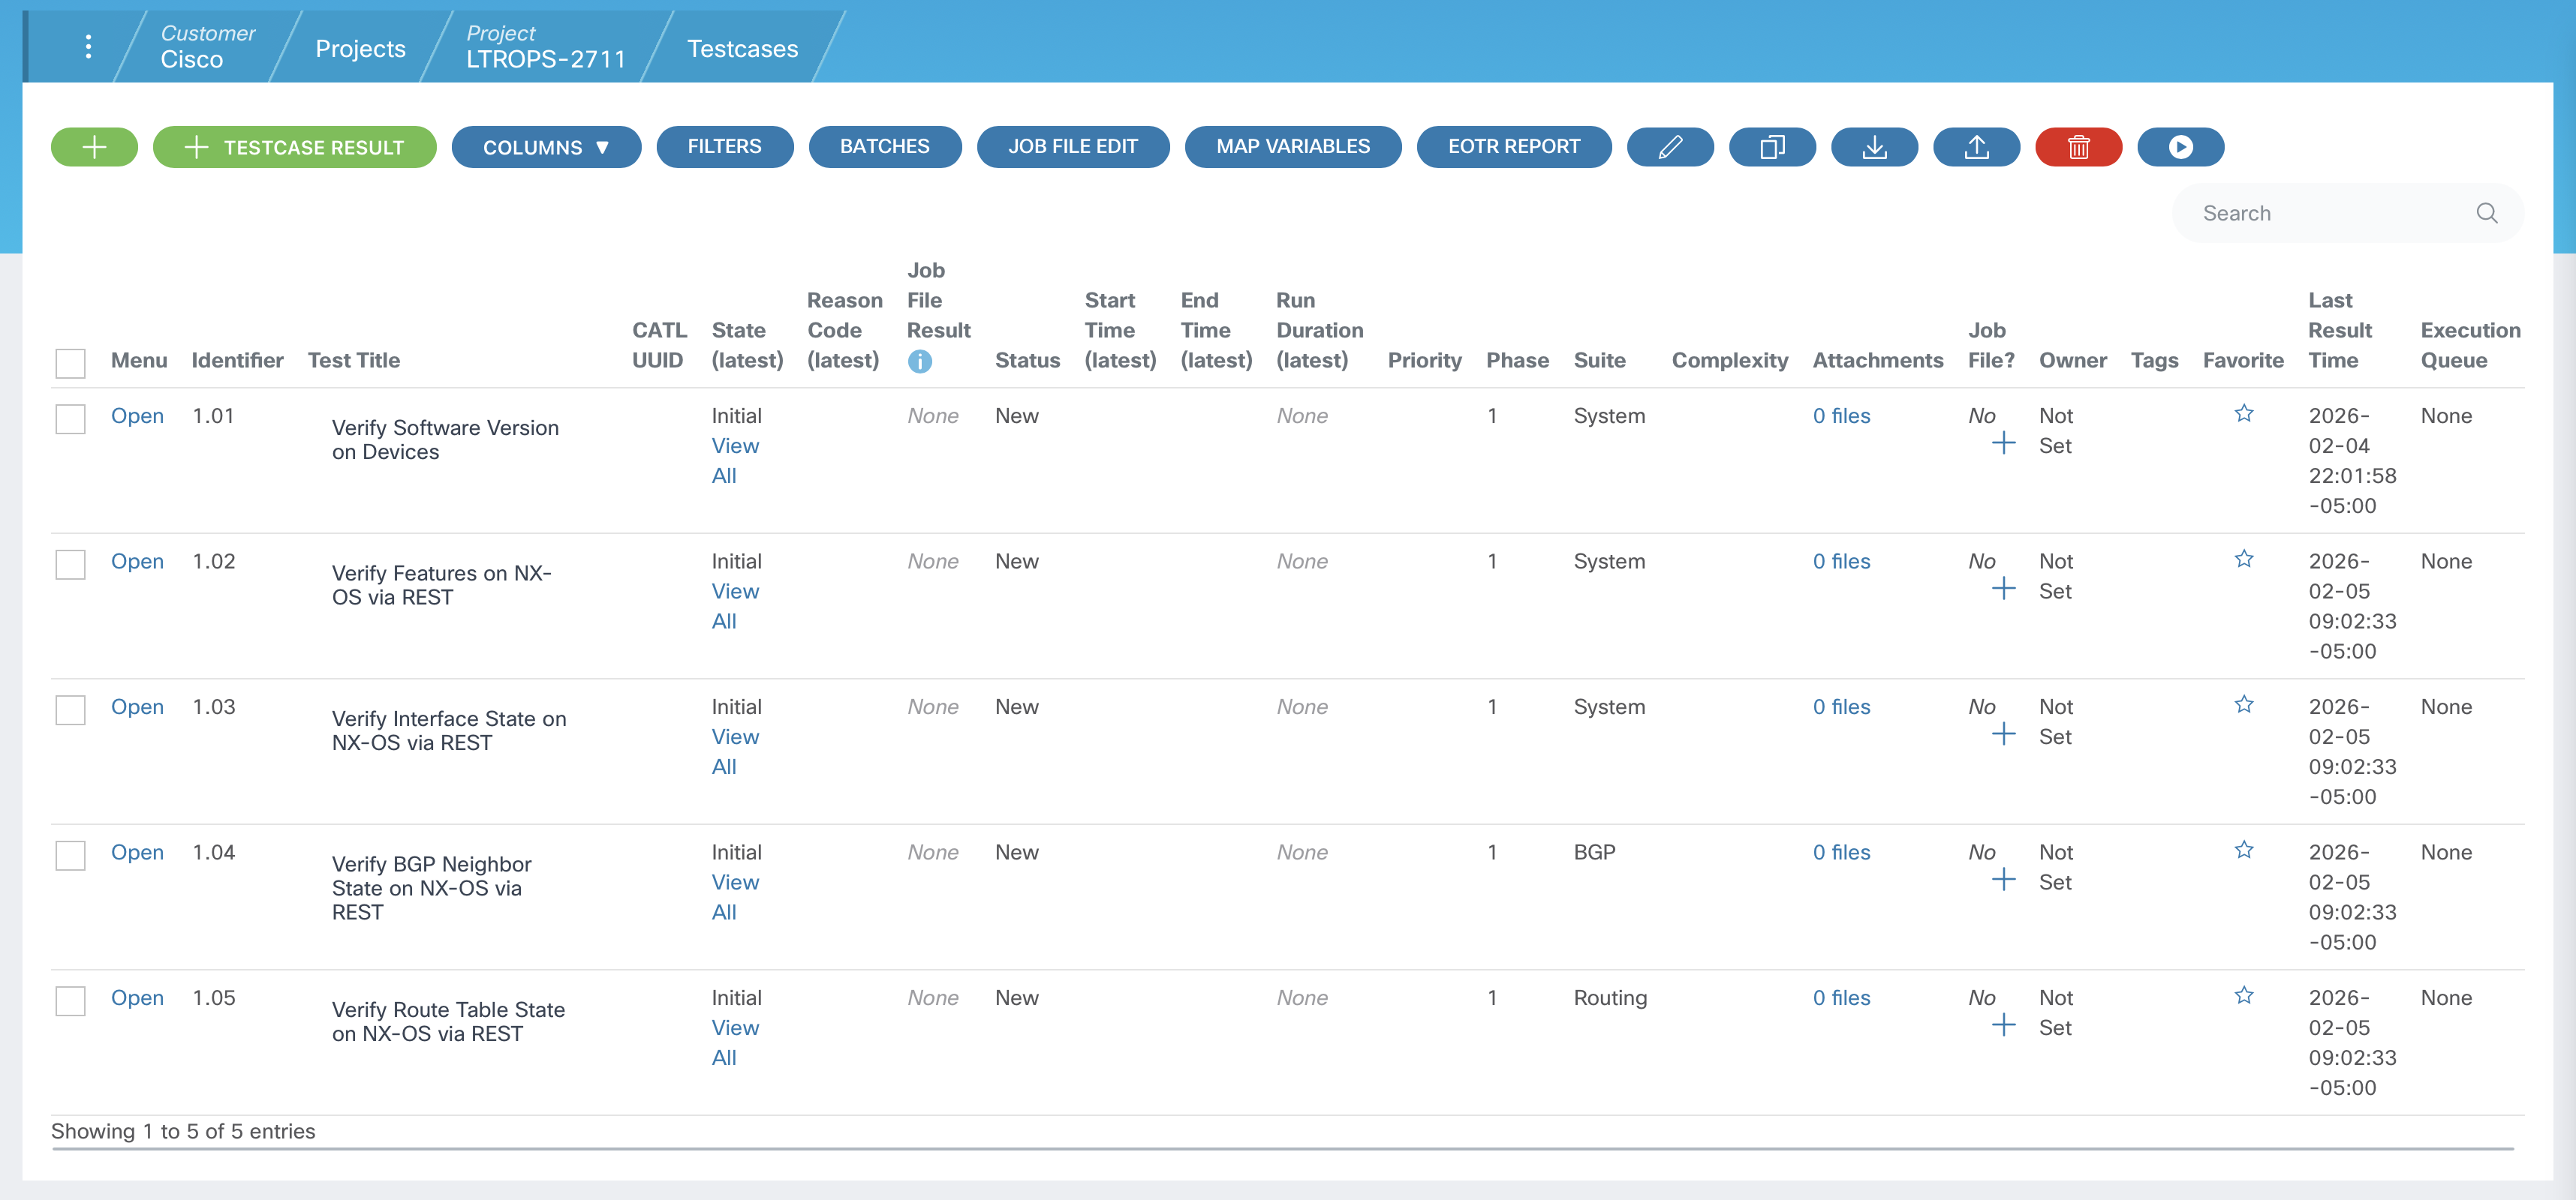Select the Testcases breadcrumb tab
Viewport: 2576px width, 1200px height.
tap(742, 49)
